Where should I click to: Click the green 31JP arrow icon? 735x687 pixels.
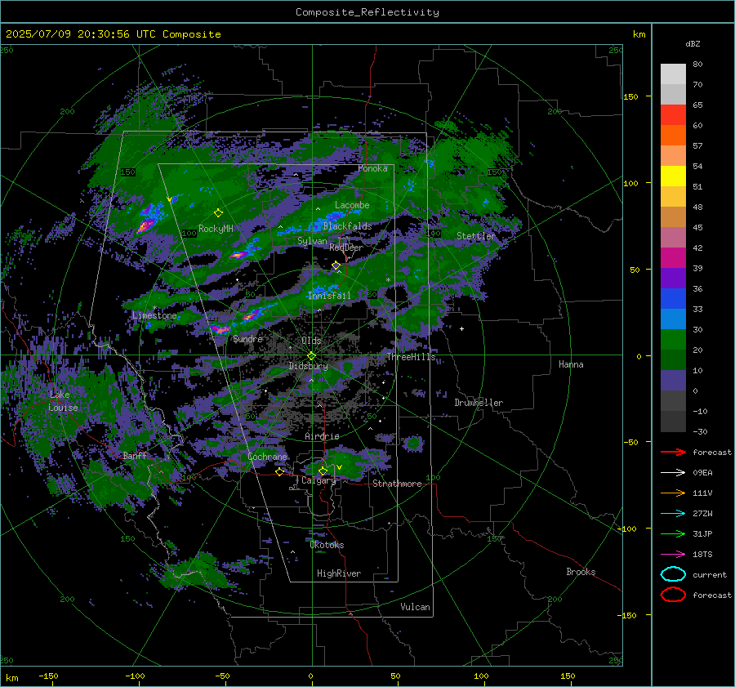[x=673, y=533]
